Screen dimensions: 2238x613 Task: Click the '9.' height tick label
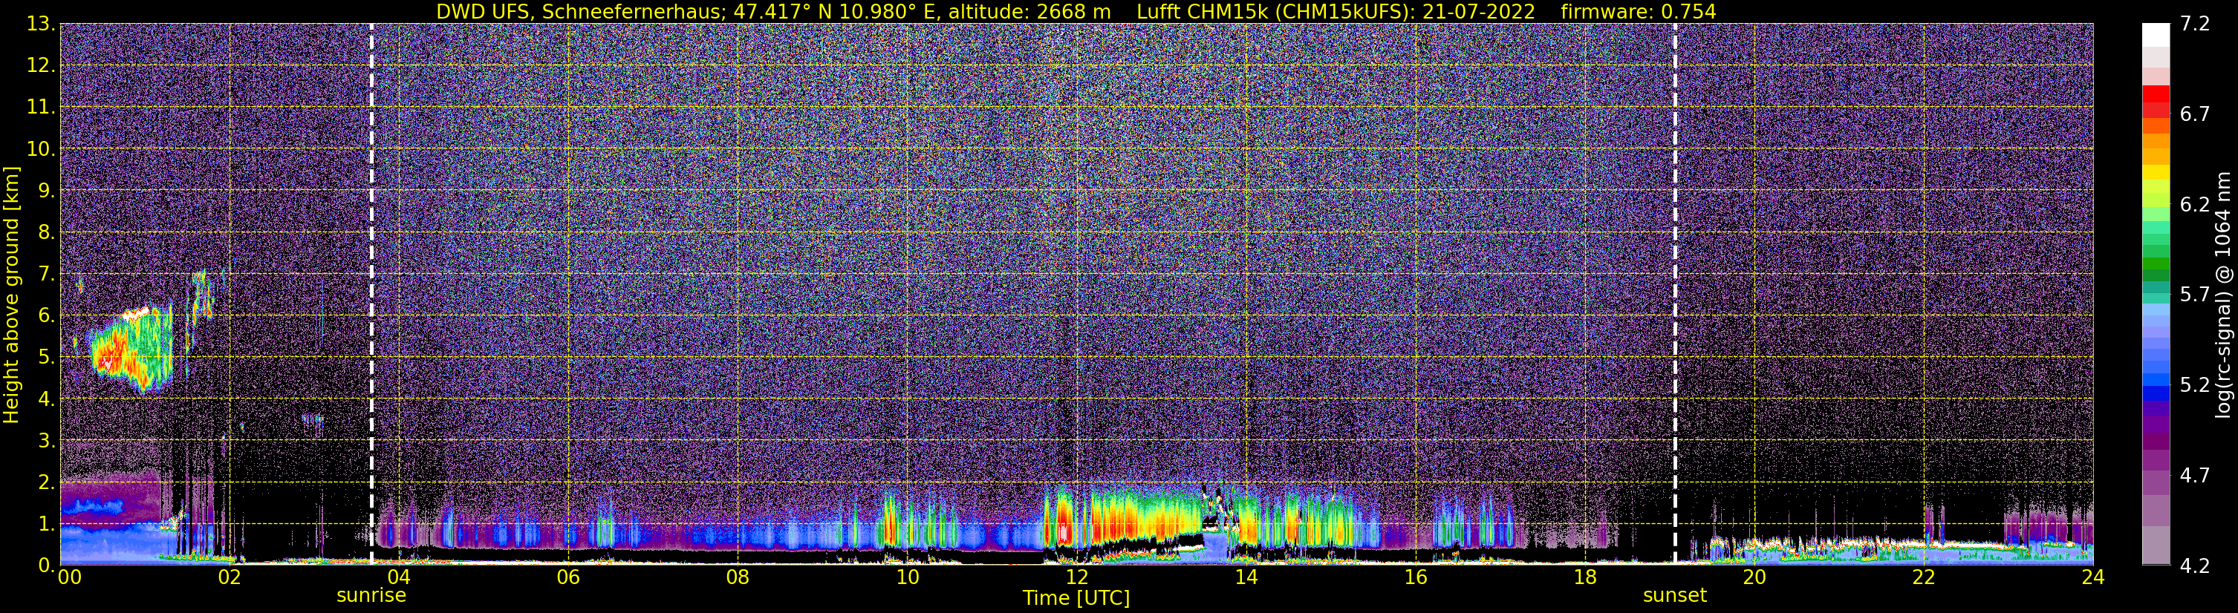pos(47,190)
